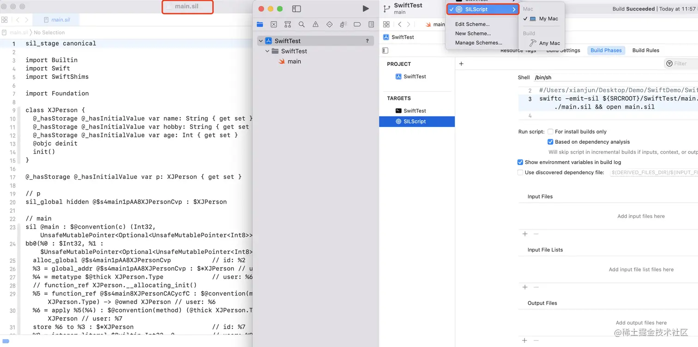Screen dimensions: 698x347
Task: Go back in the Xcode editor history
Action: coord(400,24)
